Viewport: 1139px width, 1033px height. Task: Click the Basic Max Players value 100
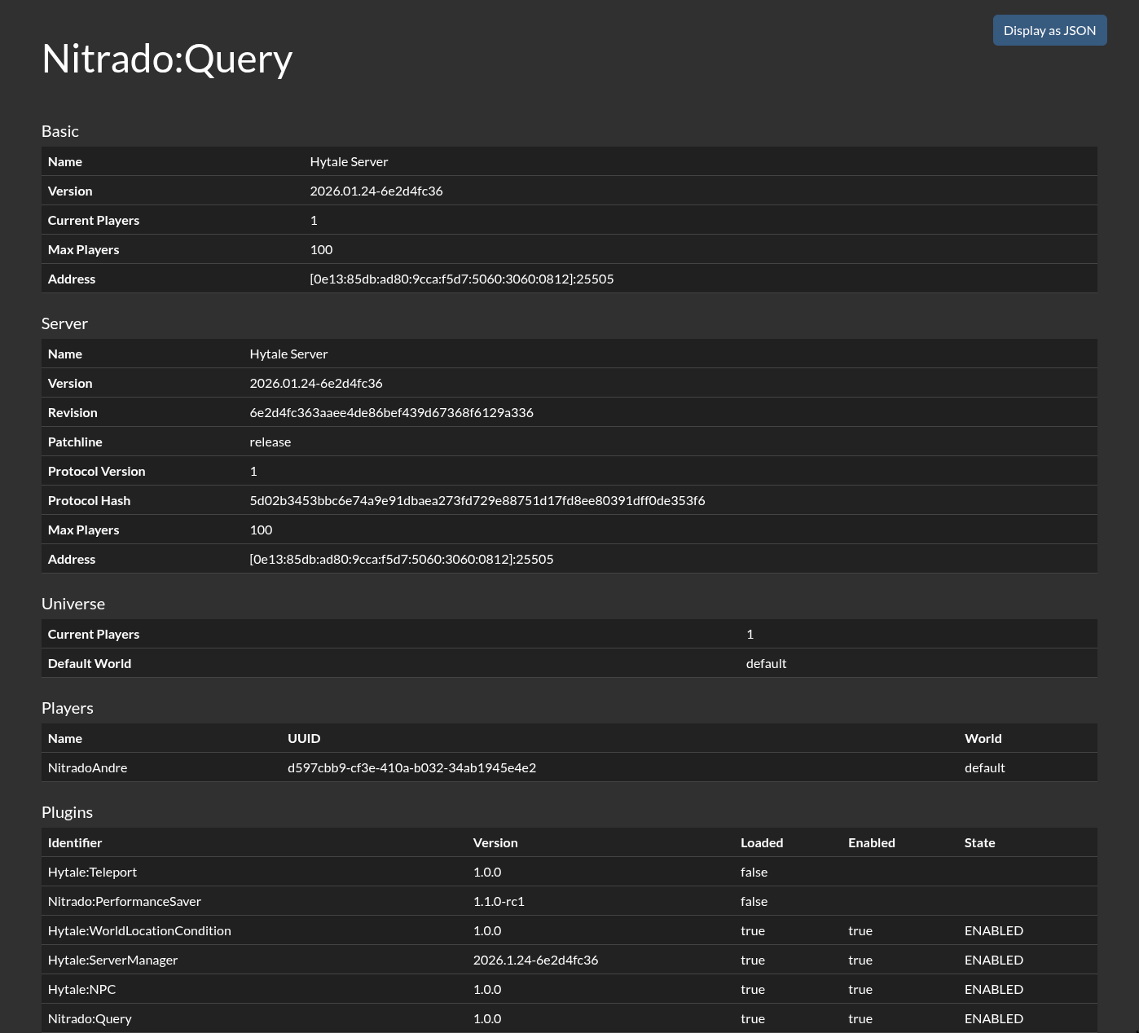click(x=321, y=249)
